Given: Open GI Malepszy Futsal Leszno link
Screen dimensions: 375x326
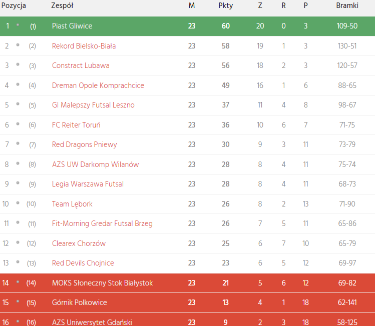Looking at the screenshot, I should pyautogui.click(x=93, y=105).
